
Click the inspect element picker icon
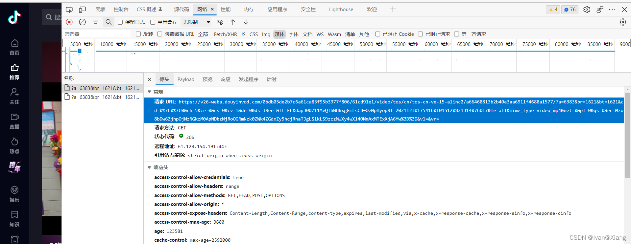pos(69,10)
